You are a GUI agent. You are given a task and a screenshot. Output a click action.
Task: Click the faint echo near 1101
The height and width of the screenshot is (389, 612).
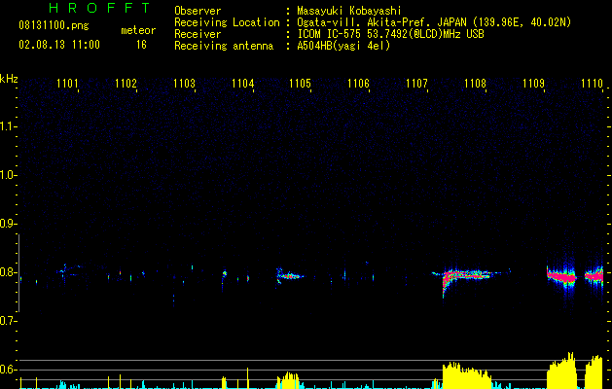tap(68, 270)
